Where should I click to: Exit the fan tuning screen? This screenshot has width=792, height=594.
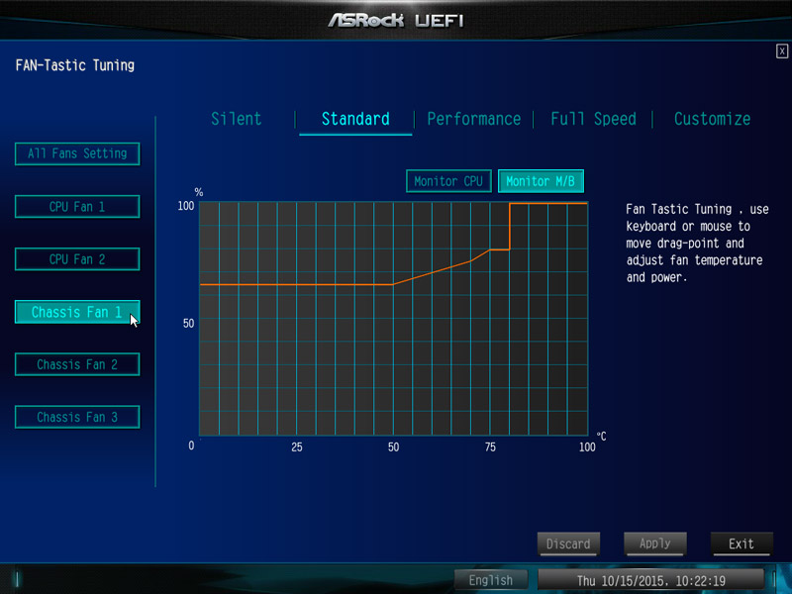(742, 544)
